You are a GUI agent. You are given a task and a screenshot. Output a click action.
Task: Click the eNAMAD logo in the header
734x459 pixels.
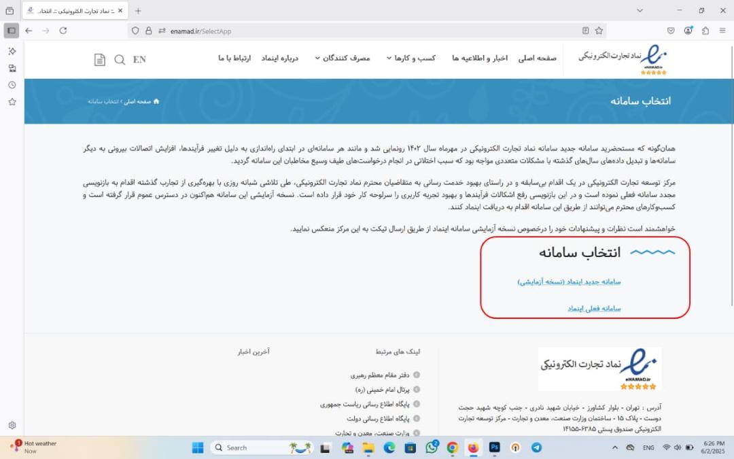(x=623, y=59)
